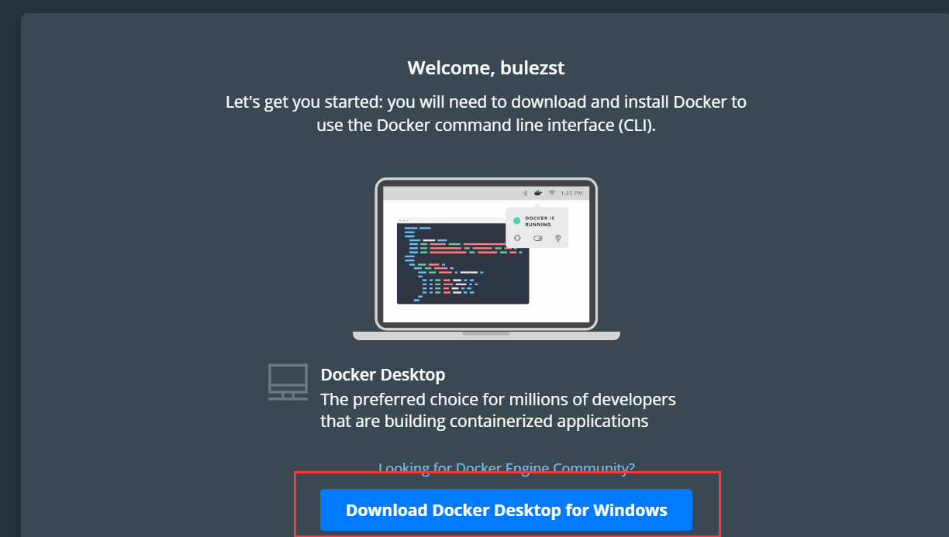This screenshot has width=949, height=537.
Task: Click the window dots of code editor
Action: point(403,220)
